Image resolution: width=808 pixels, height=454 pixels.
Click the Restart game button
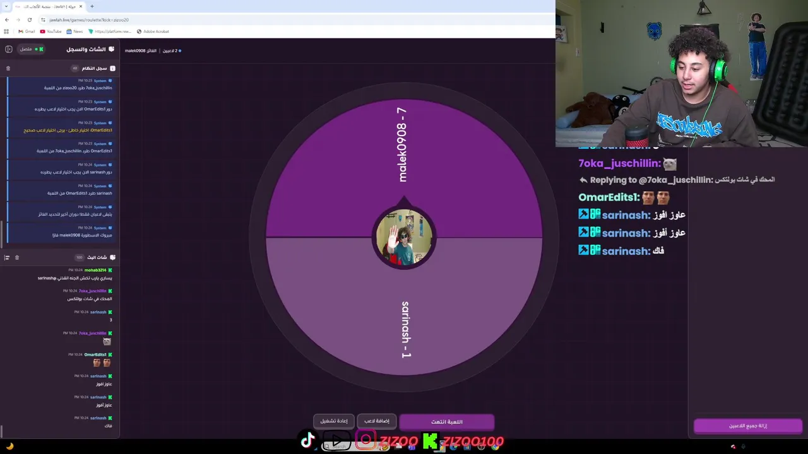coord(334,421)
